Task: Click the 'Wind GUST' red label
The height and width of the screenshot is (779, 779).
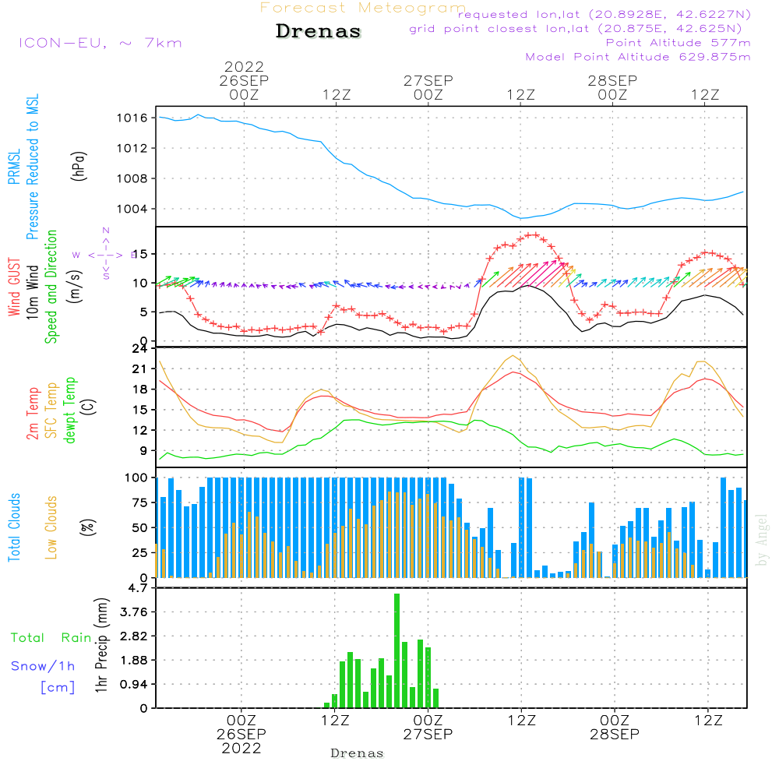Action: (x=14, y=287)
